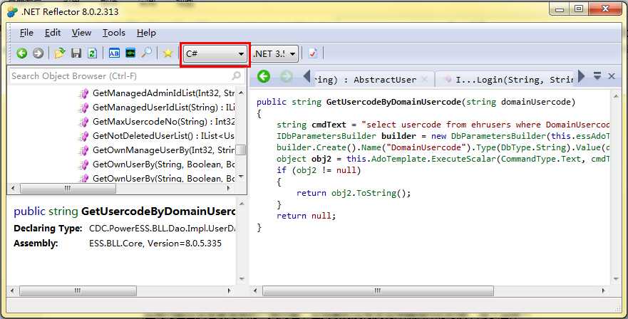Viewport: 628px width, 319px height.
Task: Click the object browser tree scroll-down arrow
Action: click(241, 176)
